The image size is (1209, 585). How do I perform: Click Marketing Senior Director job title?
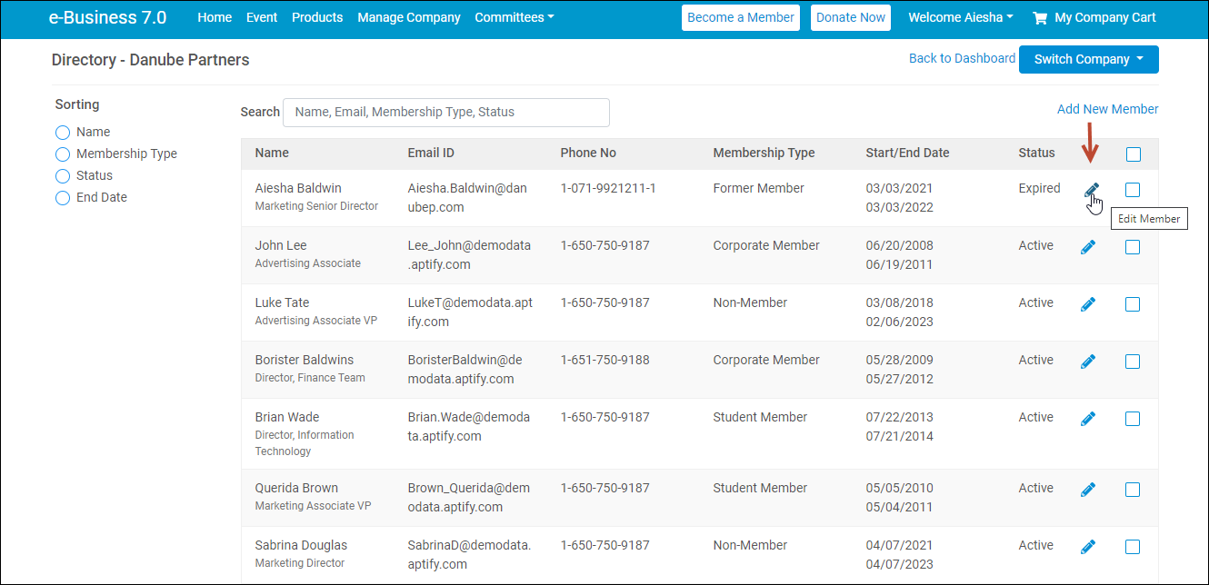coord(316,206)
